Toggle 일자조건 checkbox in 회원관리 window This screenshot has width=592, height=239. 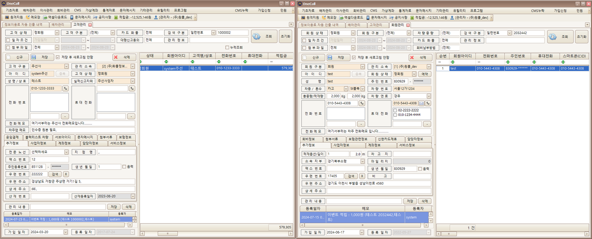(x=304, y=40)
